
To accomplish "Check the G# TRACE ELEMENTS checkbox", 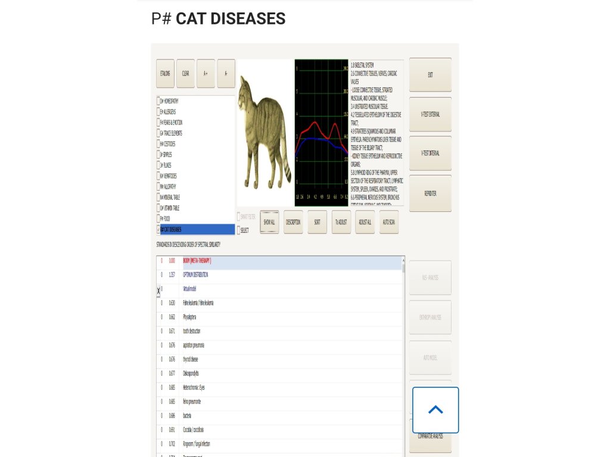I will tap(158, 133).
